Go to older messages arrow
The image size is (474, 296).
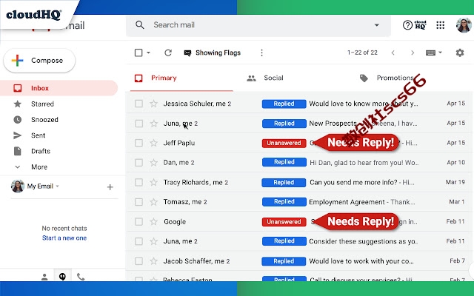[x=413, y=53]
